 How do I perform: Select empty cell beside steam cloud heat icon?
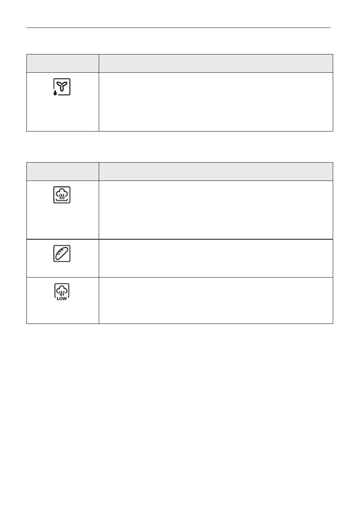(215, 209)
